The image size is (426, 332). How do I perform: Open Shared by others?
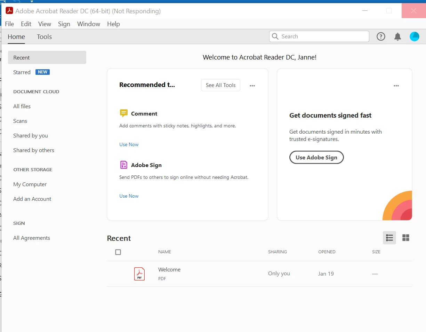34,150
